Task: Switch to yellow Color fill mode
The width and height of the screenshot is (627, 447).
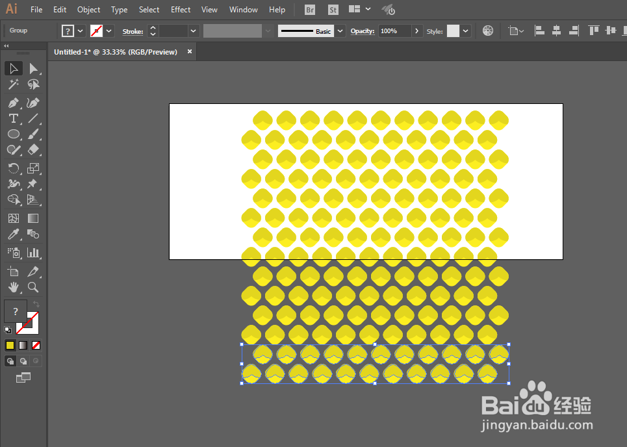Action: tap(10, 346)
